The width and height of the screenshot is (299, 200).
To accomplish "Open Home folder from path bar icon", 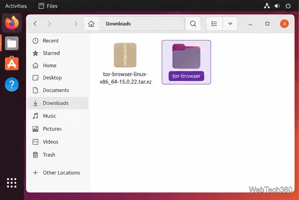I will pos(91,24).
